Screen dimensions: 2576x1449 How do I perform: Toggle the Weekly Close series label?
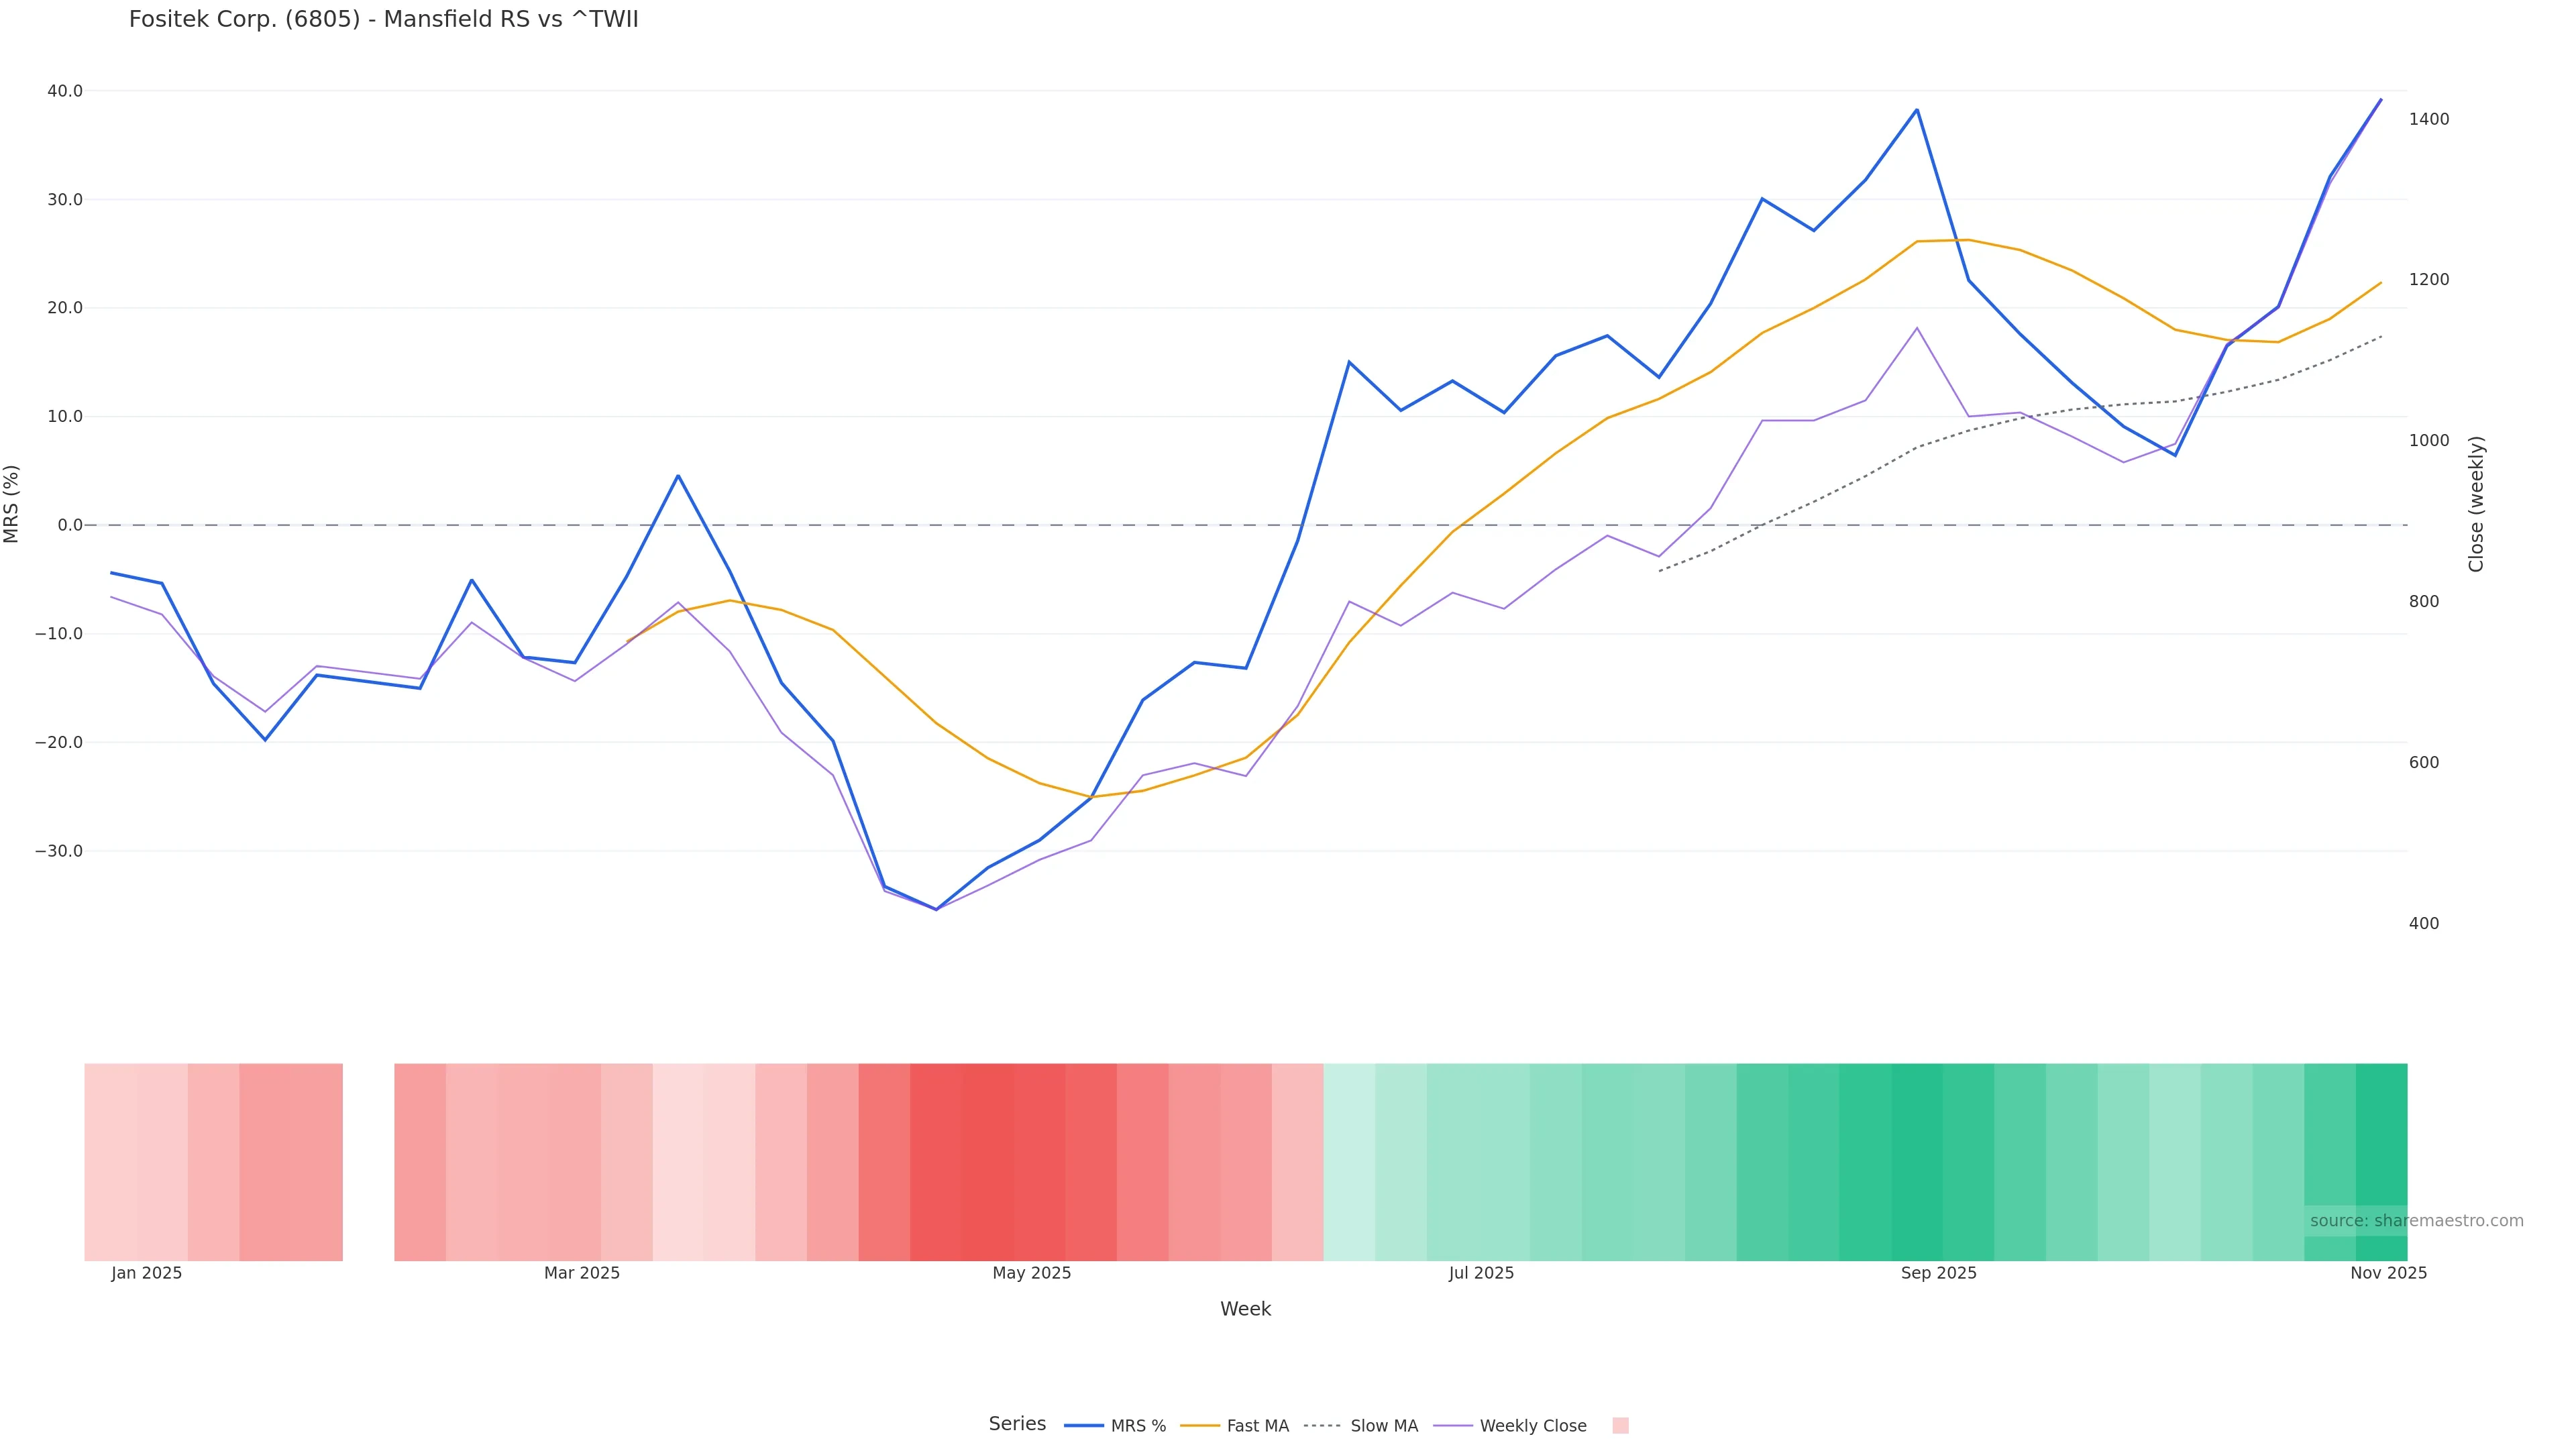pyautogui.click(x=1532, y=1426)
